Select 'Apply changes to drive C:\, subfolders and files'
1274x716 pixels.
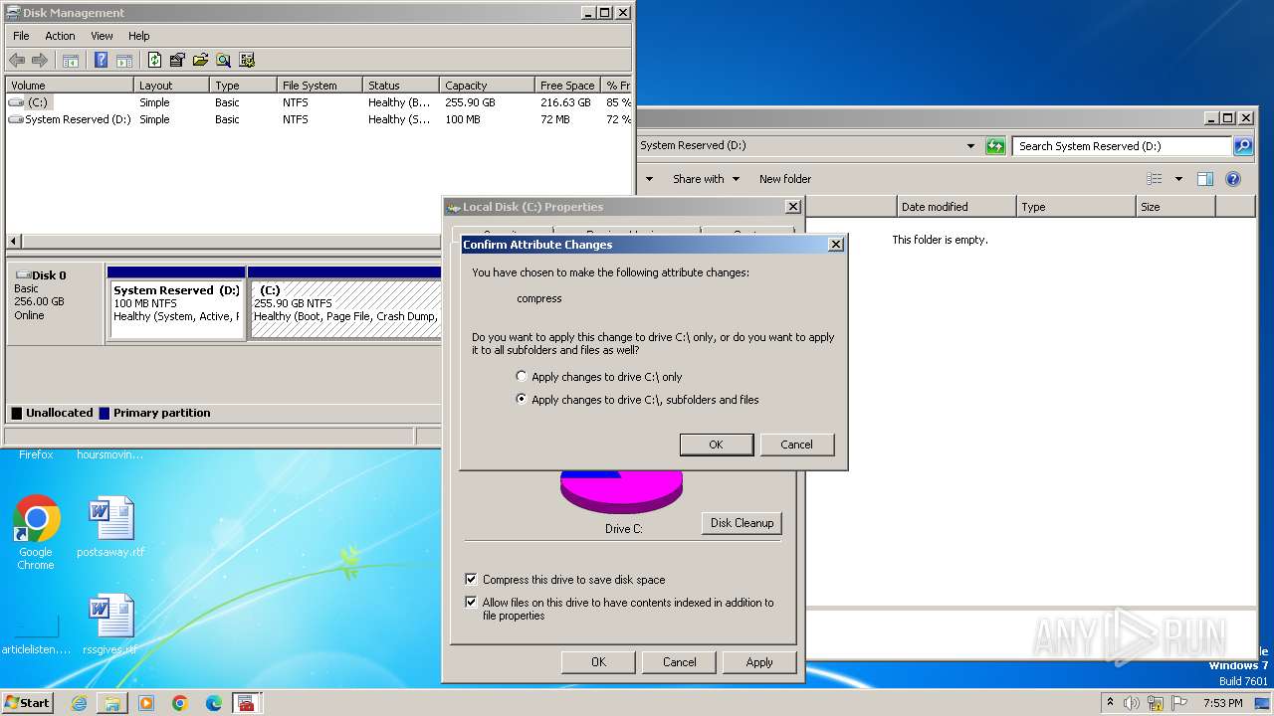[x=637, y=400]
